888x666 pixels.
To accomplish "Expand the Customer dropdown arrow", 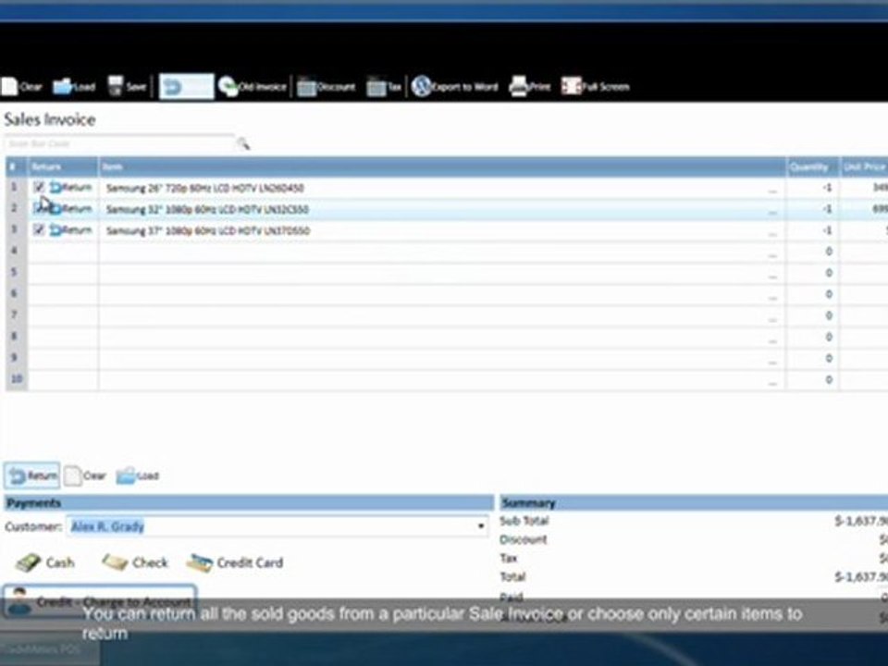I will 481,526.
